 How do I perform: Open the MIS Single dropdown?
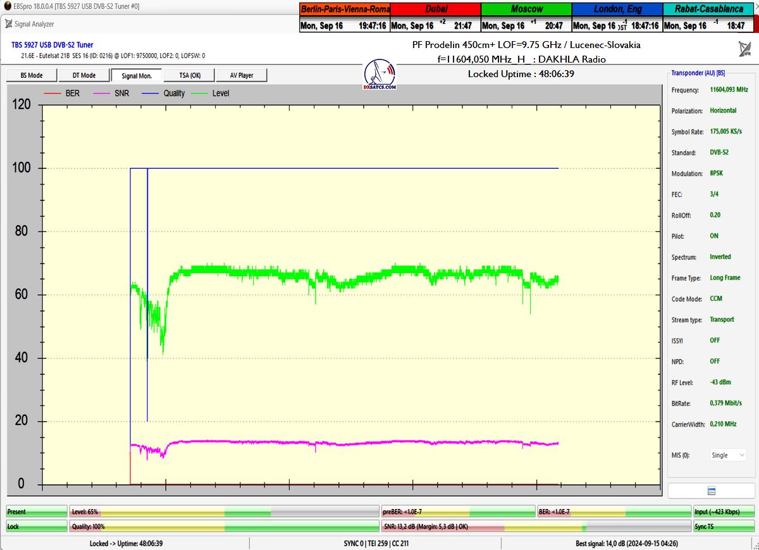(x=727, y=455)
